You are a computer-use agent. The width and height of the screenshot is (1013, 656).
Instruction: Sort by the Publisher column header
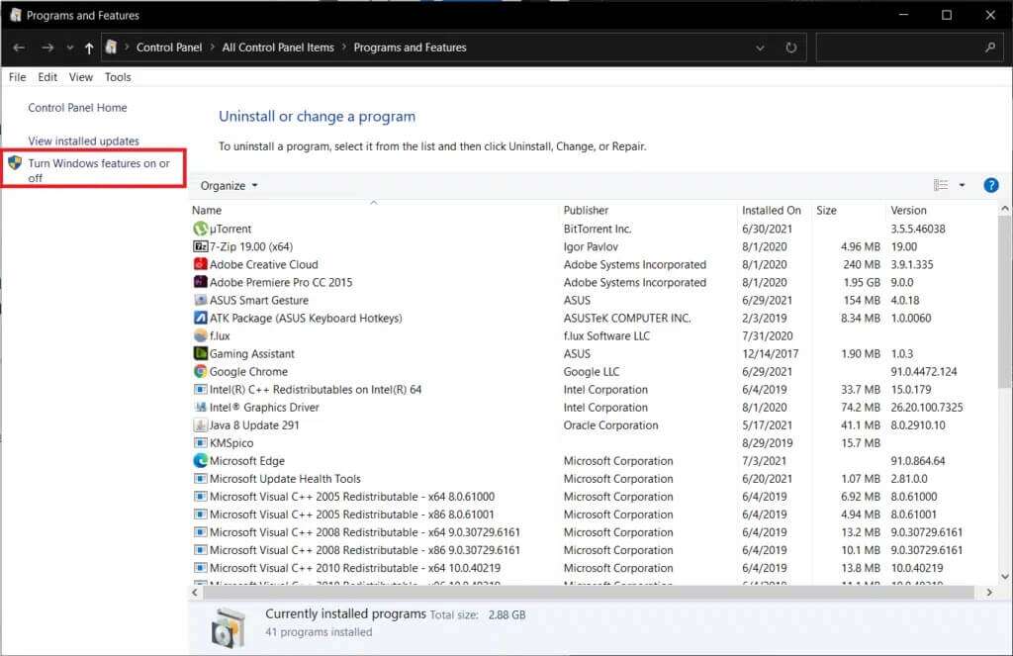point(648,210)
